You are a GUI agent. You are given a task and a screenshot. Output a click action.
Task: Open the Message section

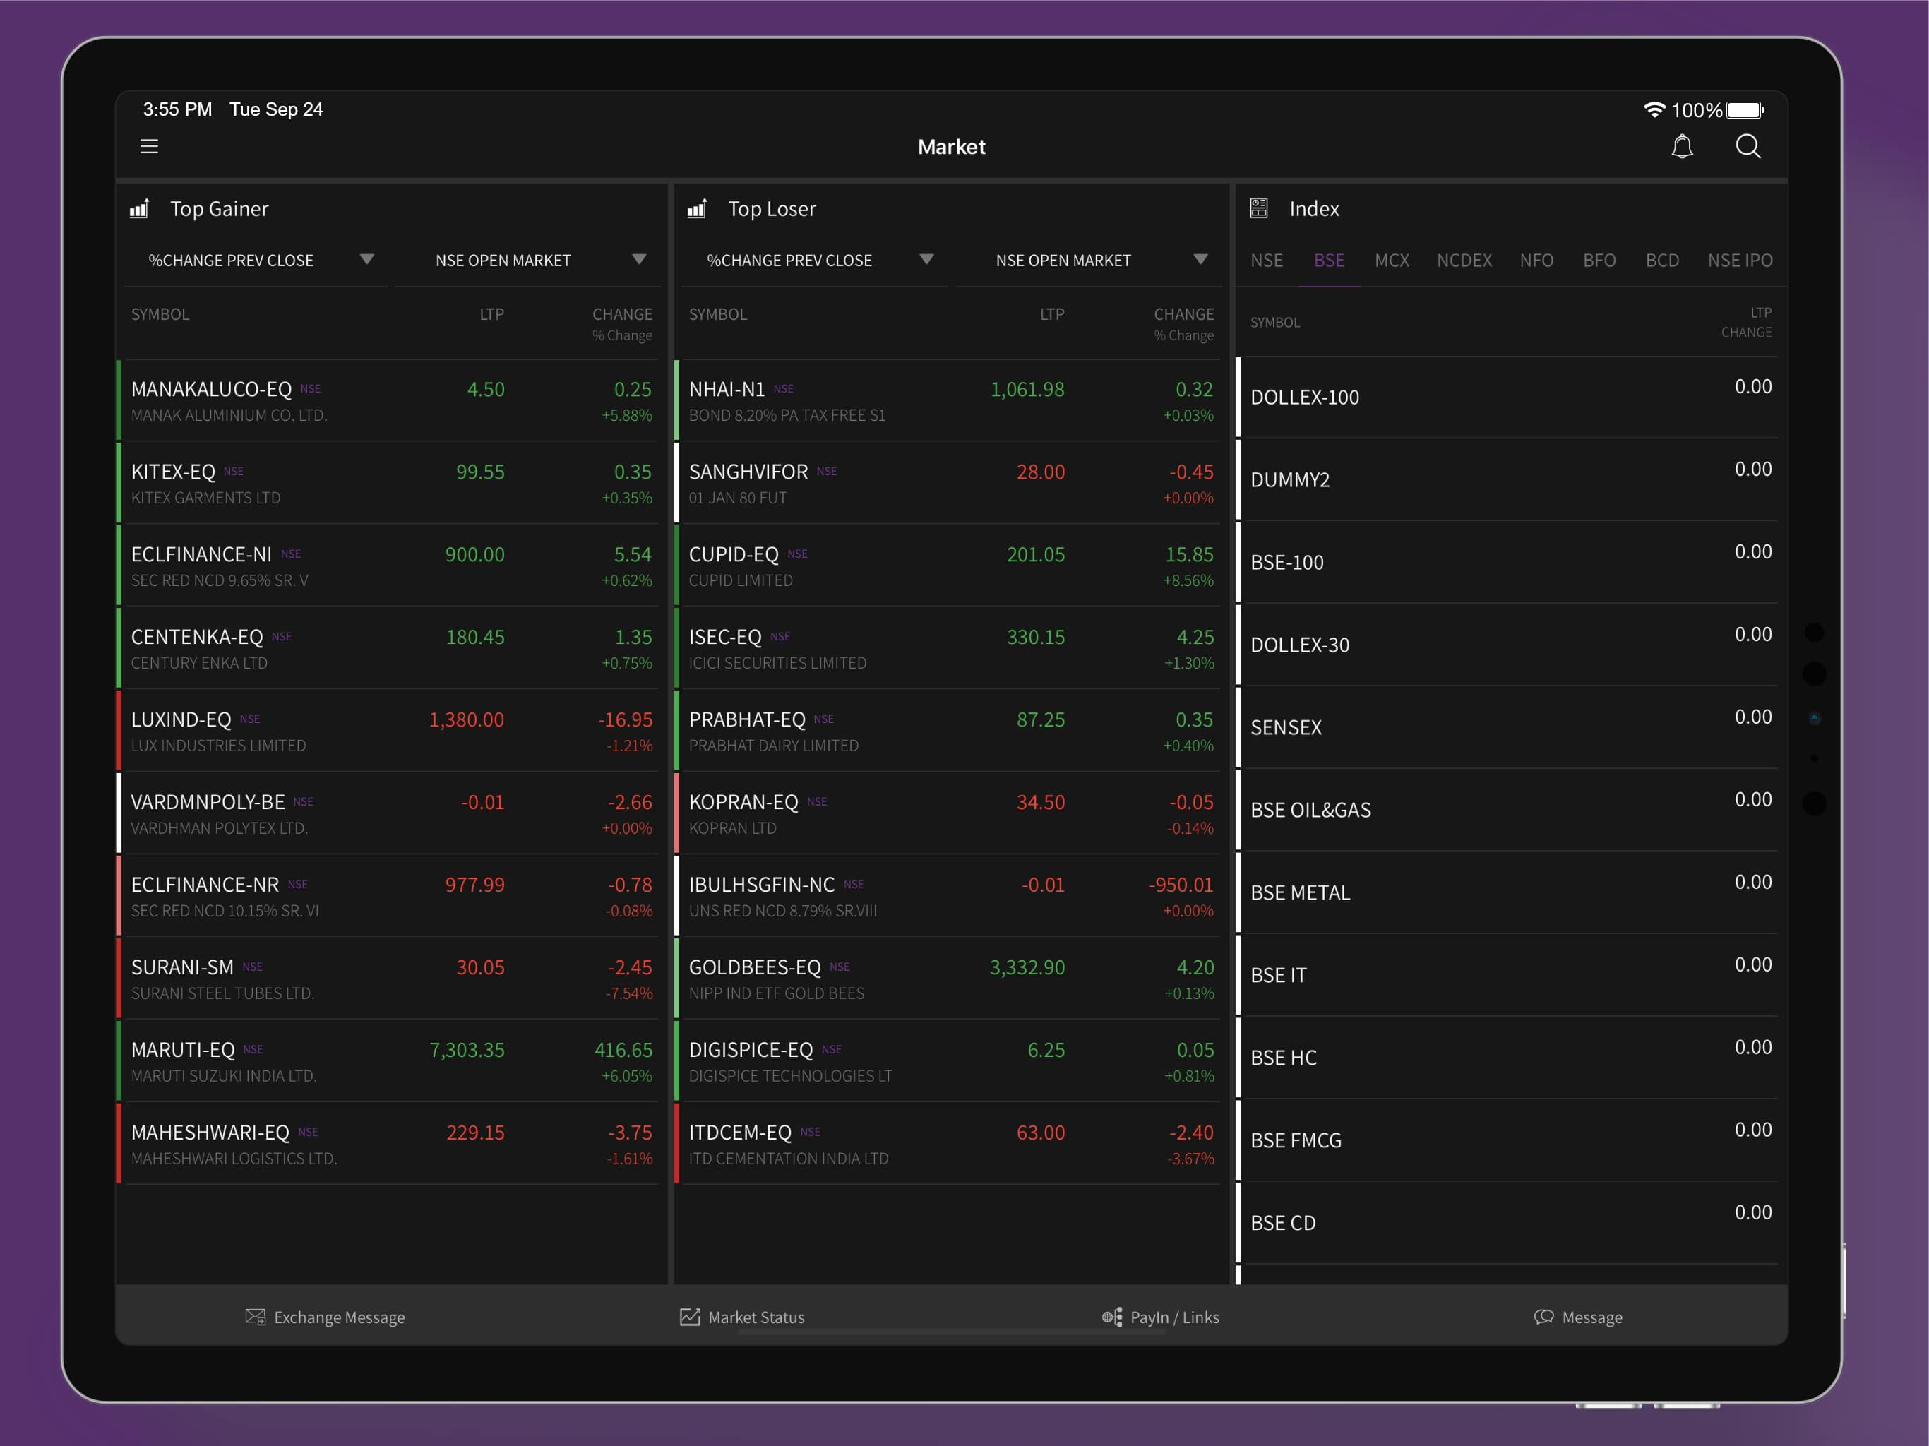click(x=1578, y=1317)
